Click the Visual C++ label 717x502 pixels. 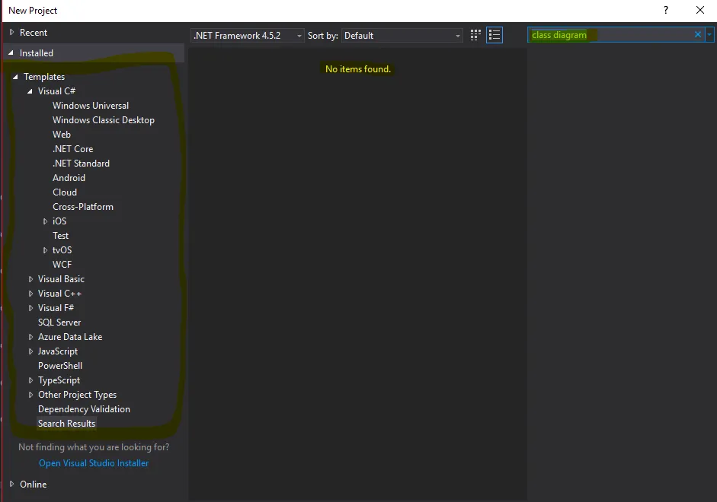[x=59, y=294]
